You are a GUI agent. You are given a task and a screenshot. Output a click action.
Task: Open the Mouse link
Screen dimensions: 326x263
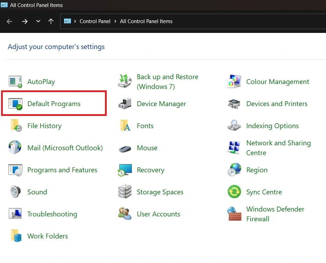click(147, 148)
